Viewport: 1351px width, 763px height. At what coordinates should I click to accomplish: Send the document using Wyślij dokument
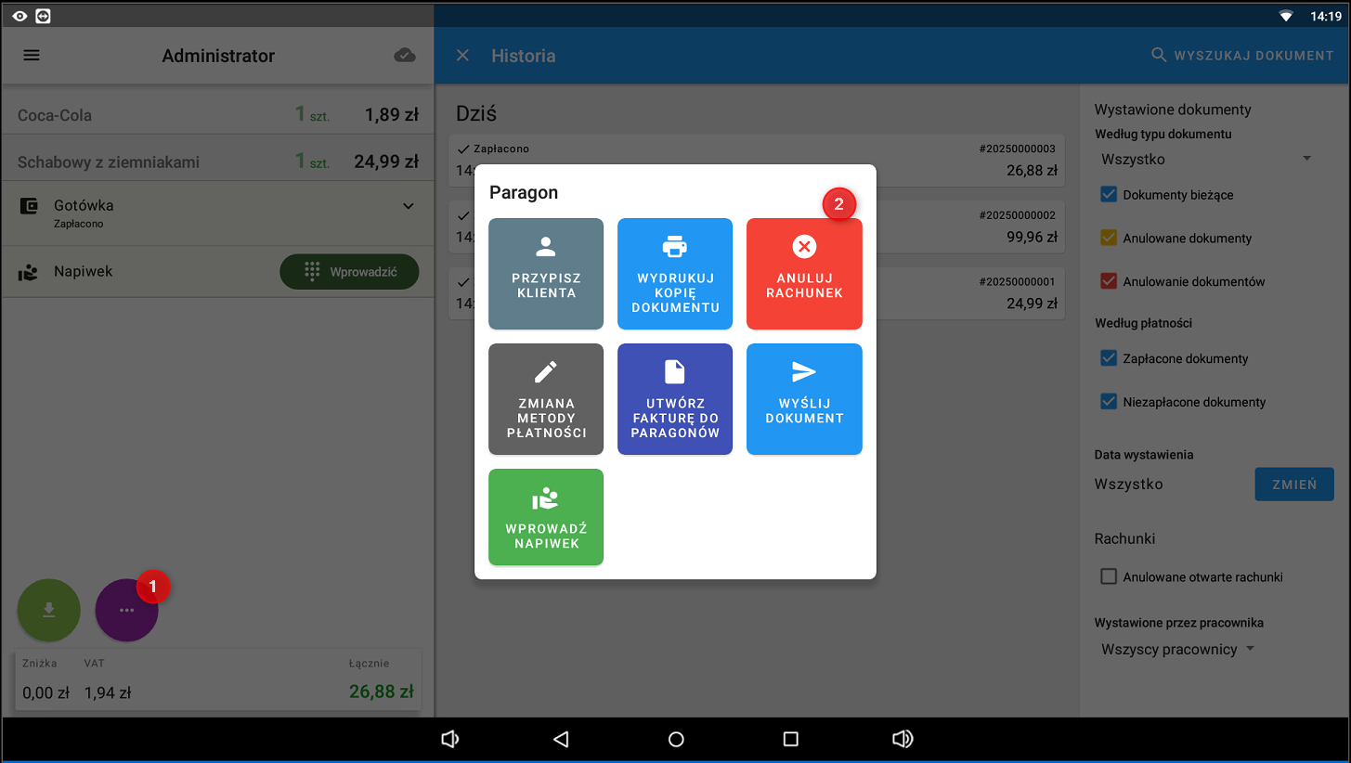click(804, 399)
